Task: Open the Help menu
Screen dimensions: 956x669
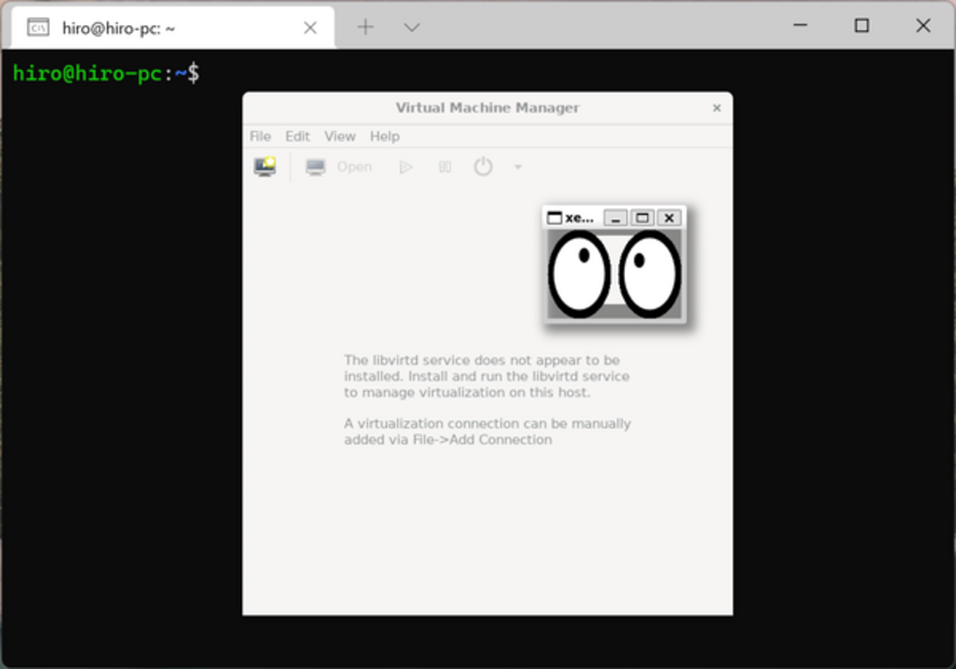Action: [x=385, y=136]
